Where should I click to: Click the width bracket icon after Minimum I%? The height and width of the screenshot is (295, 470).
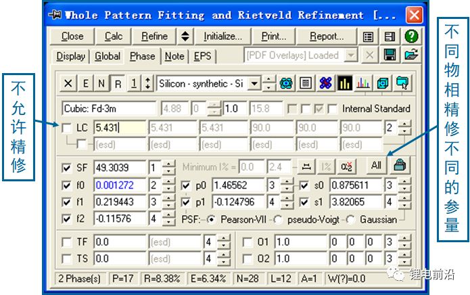[306, 166]
